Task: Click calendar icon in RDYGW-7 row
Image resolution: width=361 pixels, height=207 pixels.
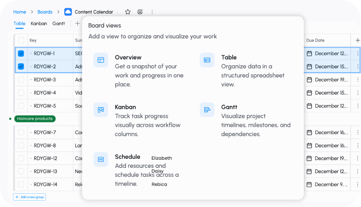Action: (x=309, y=132)
